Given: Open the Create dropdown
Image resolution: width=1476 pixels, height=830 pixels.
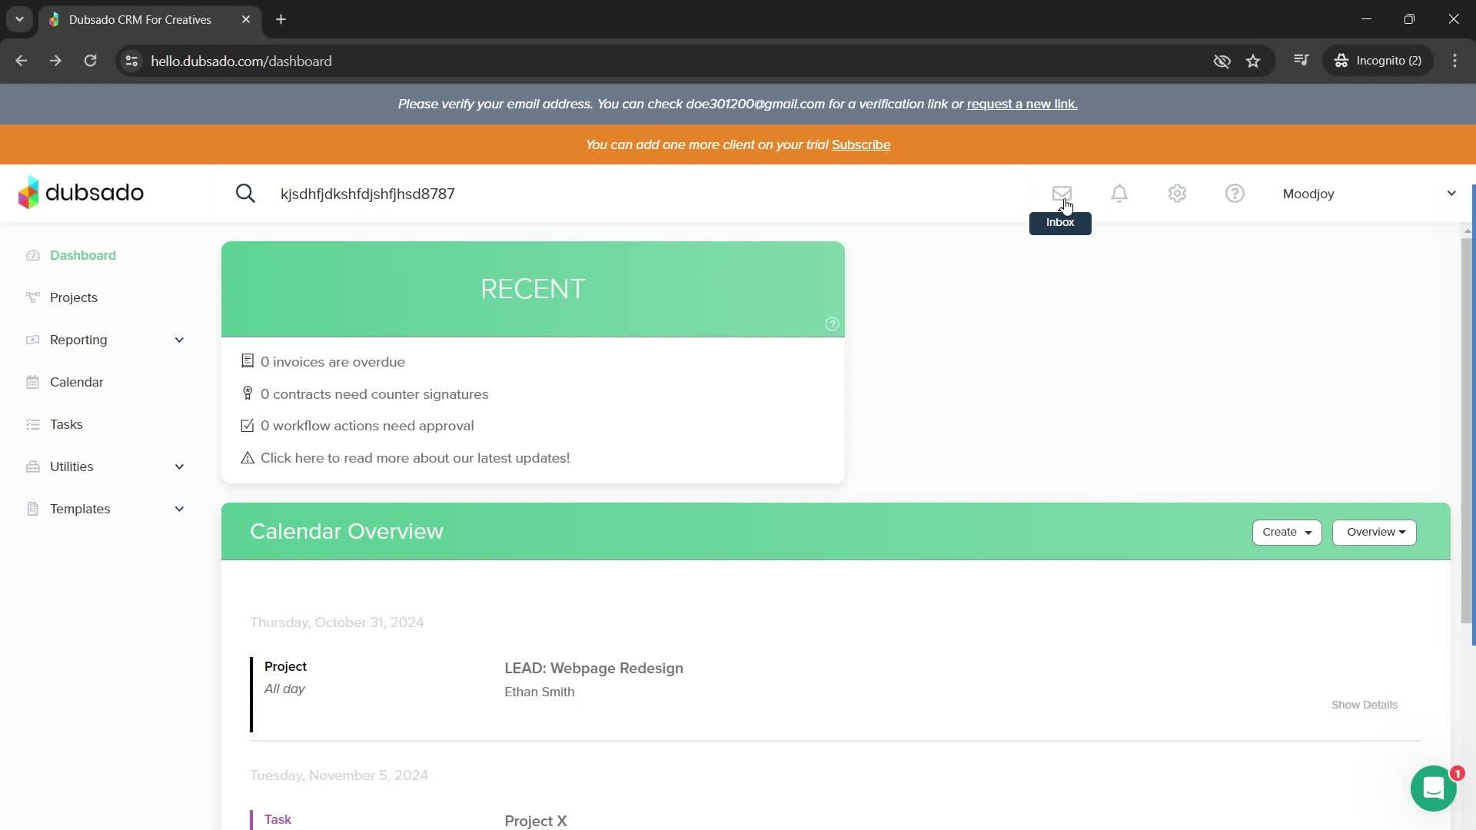Looking at the screenshot, I should coord(1286,532).
